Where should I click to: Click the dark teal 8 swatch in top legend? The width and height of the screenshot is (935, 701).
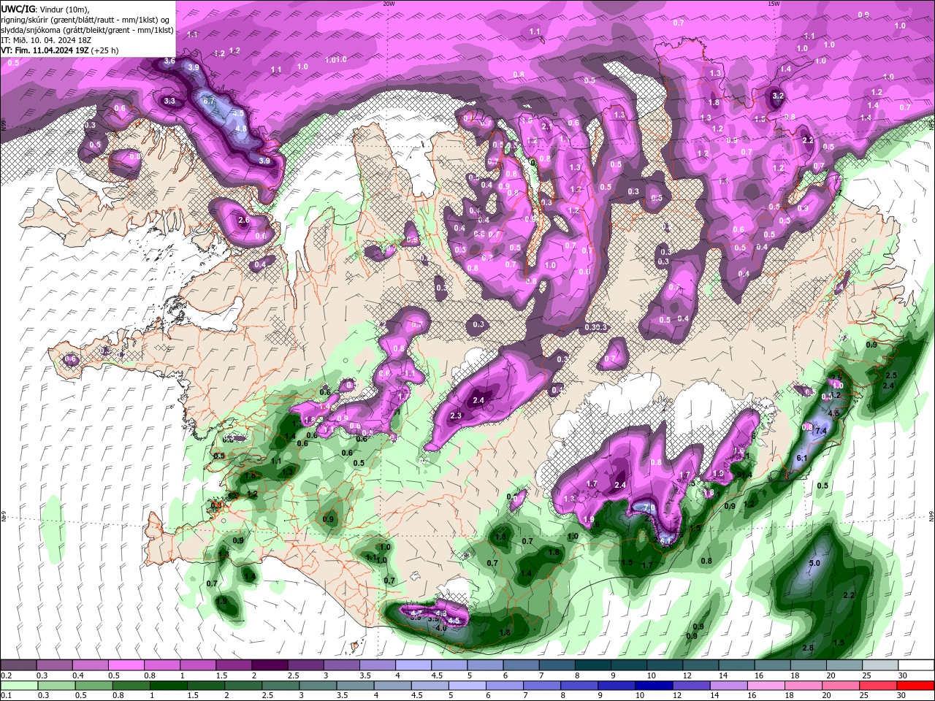coord(592,665)
